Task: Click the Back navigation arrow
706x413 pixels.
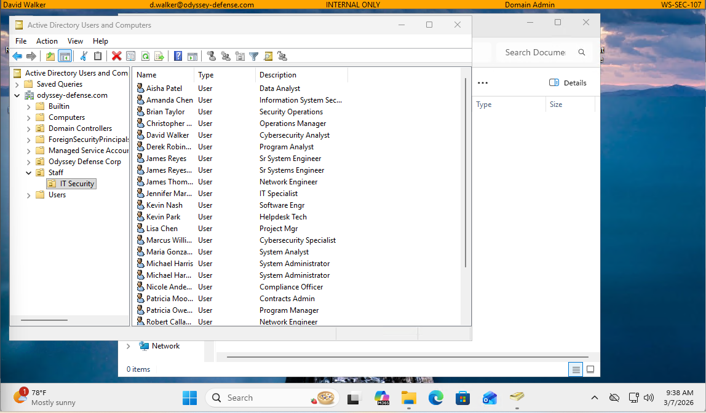Action: pyautogui.click(x=17, y=56)
